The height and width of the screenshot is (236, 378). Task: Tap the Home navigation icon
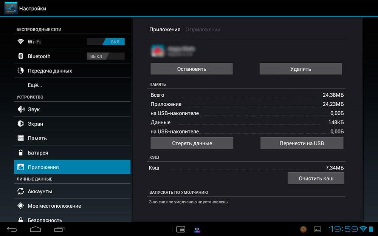[x=36, y=229]
